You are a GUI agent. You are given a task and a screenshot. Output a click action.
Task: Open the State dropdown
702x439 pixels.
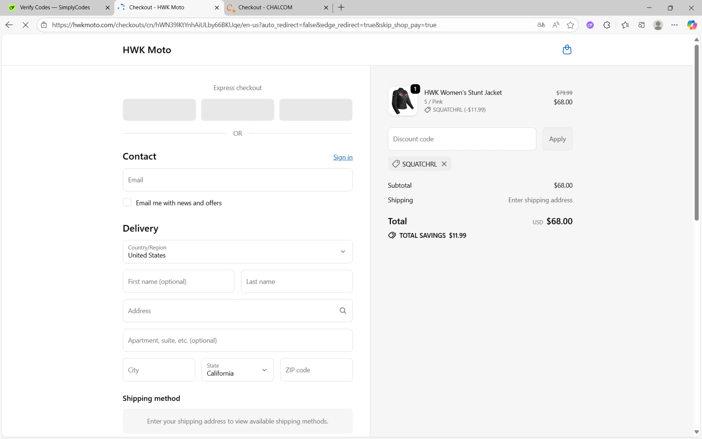point(238,370)
